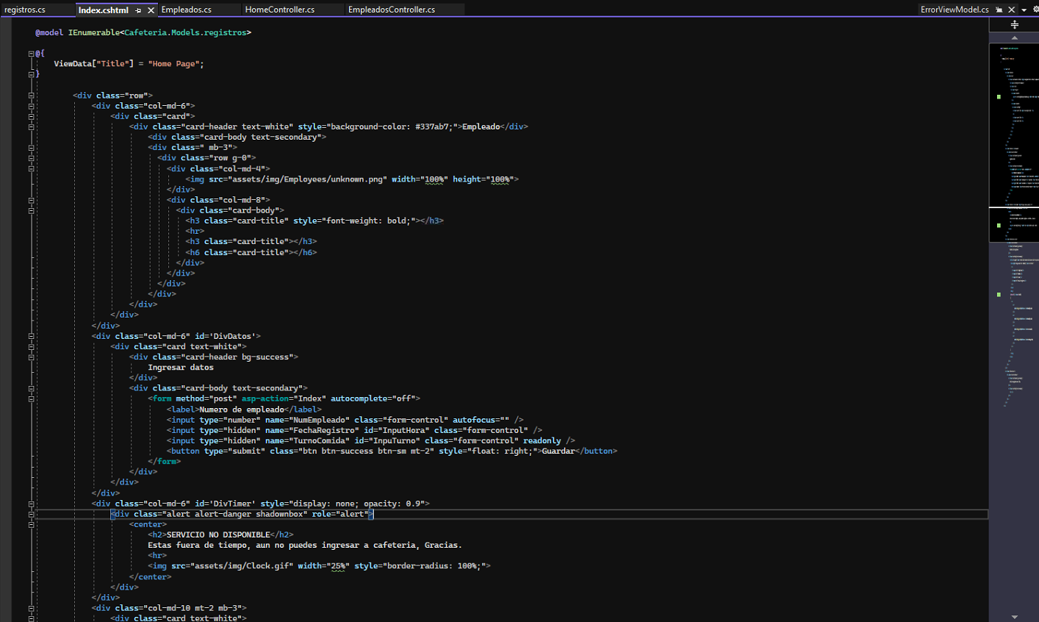Open the active files dropdown arrow
This screenshot has width=1039, height=622.
point(1024,10)
